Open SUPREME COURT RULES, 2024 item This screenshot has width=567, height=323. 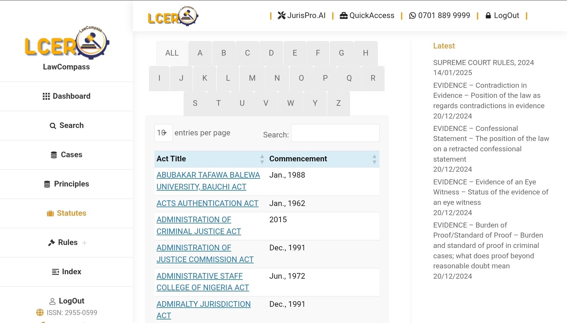click(483, 63)
